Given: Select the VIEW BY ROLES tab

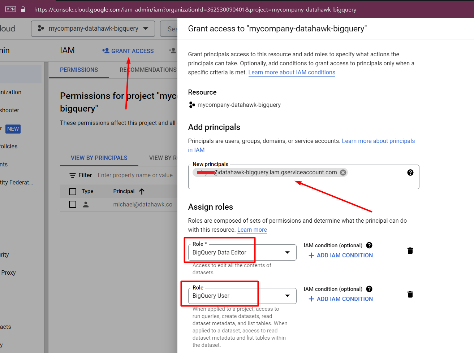Looking at the screenshot, I should [x=163, y=158].
